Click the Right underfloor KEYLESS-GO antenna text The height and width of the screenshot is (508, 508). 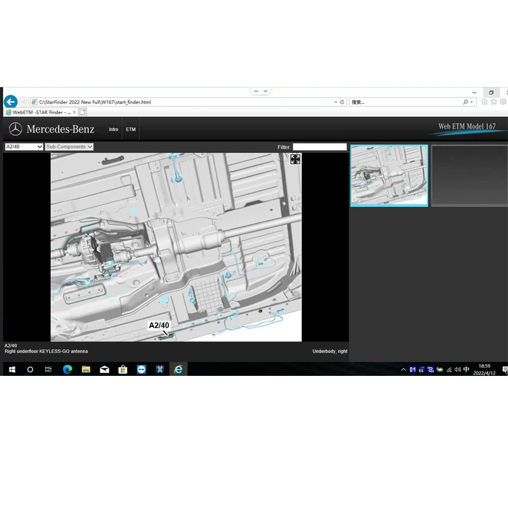click(x=46, y=351)
